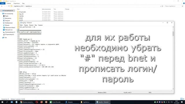Click Notepad's scroll down arrow
Image resolution: width=185 pixels, height=104 pixels.
tap(173, 89)
